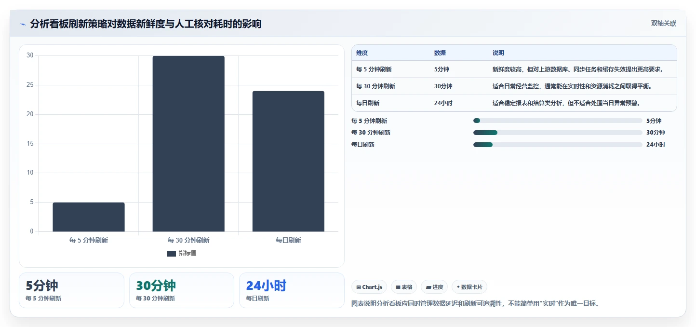Select the 每日刷新 table cell
Viewport: 696px width, 327px height.
pos(368,103)
